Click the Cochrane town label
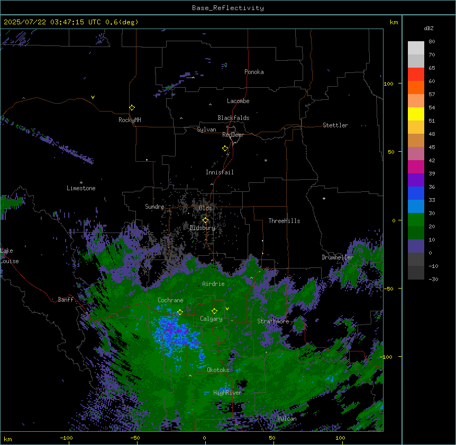 tap(170, 300)
